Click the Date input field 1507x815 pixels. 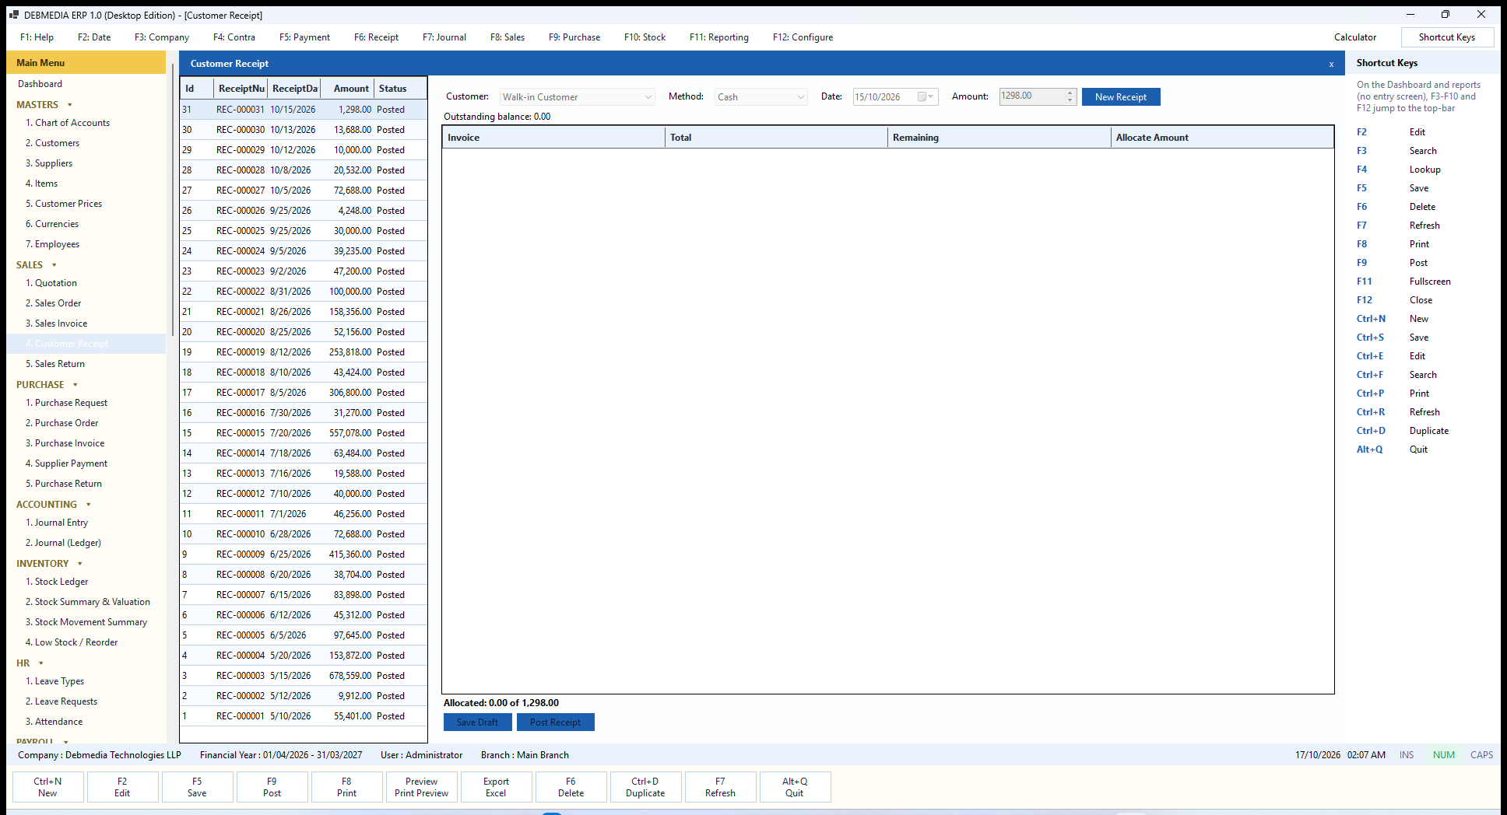(895, 97)
